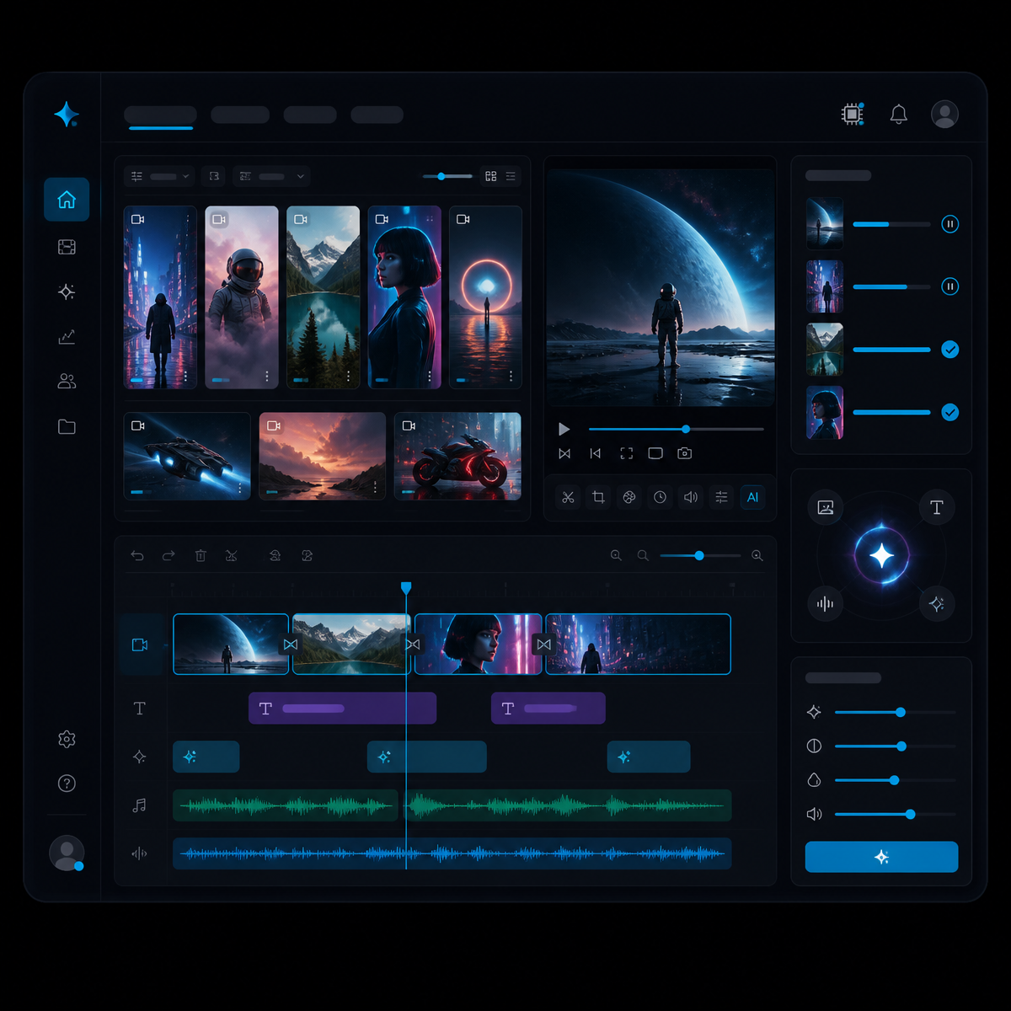Open the Home section in the sidebar
Viewport: 1011px width, 1011px height.
click(x=67, y=200)
